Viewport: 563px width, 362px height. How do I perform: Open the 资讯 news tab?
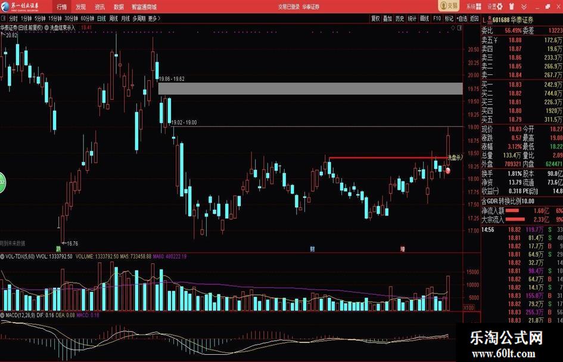point(100,7)
